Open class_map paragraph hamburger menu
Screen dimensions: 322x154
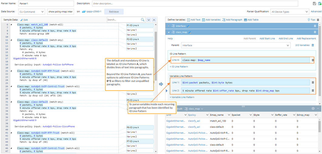point(315,32)
